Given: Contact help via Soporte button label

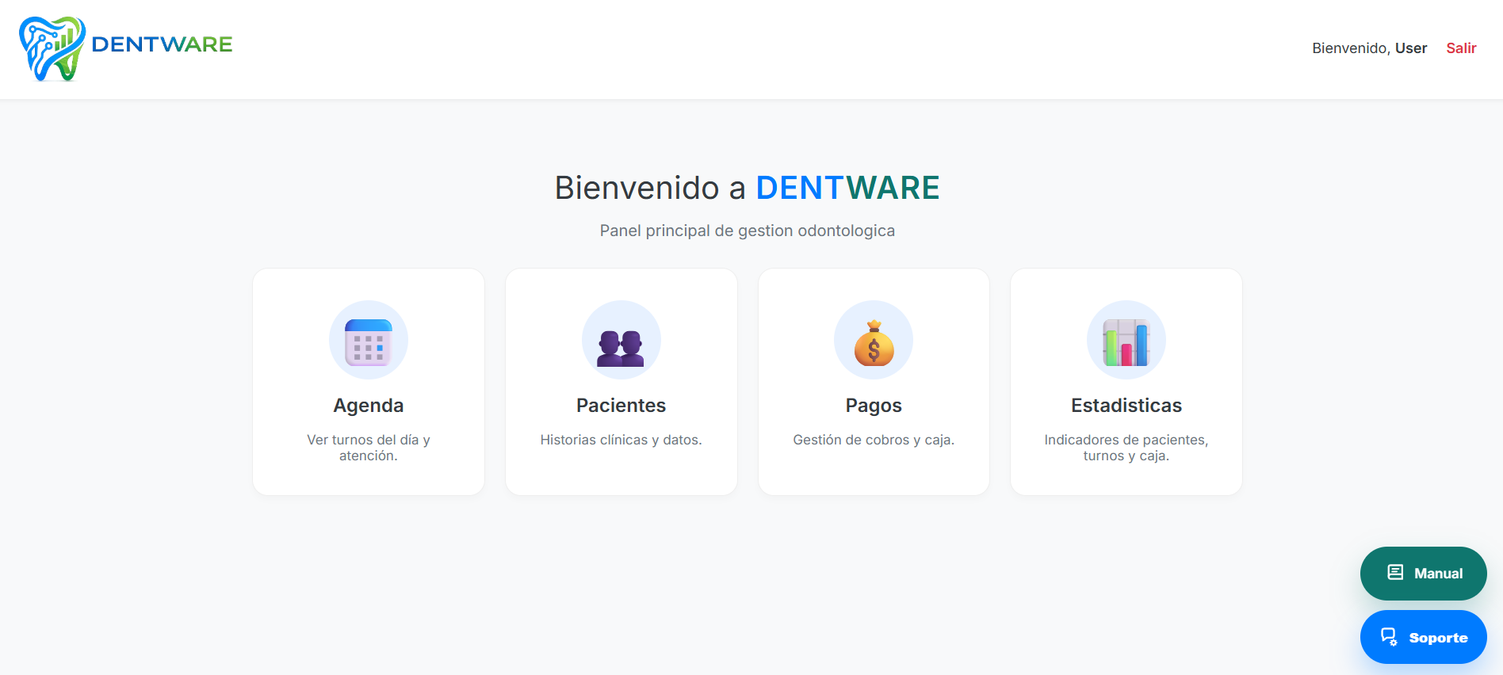Looking at the screenshot, I should pyautogui.click(x=1438, y=638).
